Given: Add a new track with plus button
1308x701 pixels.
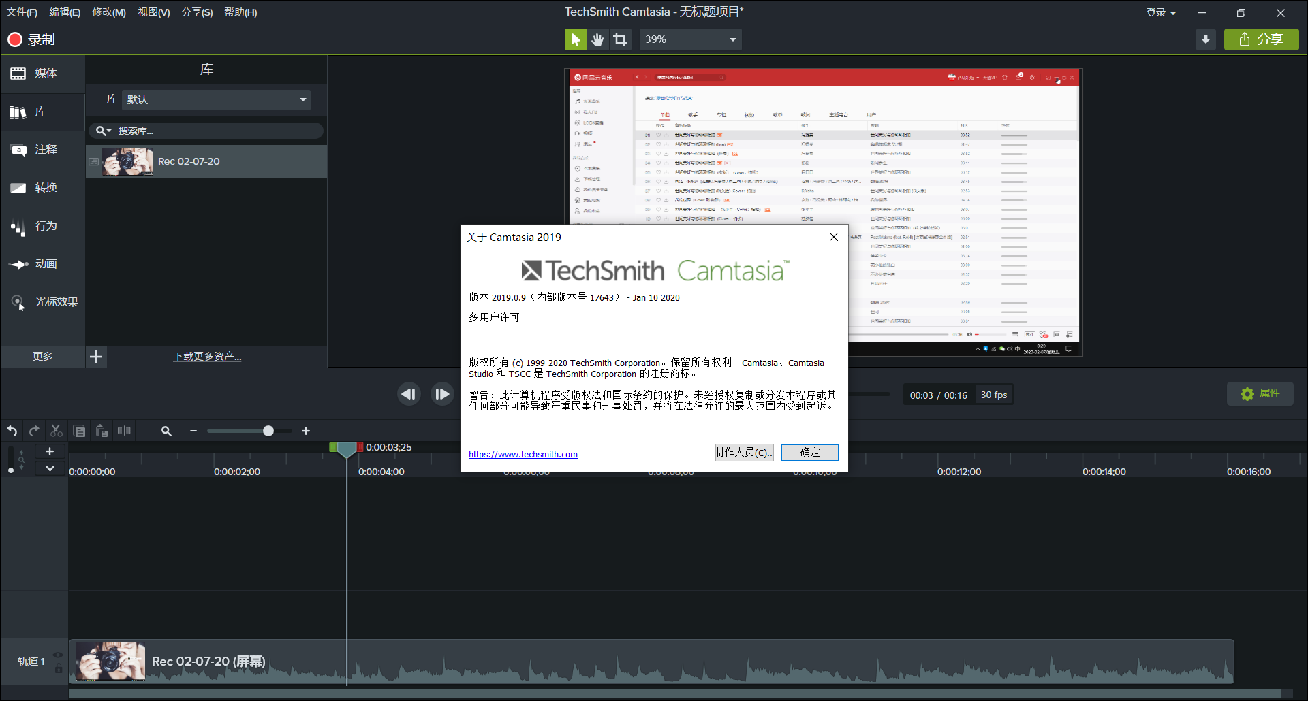Looking at the screenshot, I should pyautogui.click(x=50, y=451).
